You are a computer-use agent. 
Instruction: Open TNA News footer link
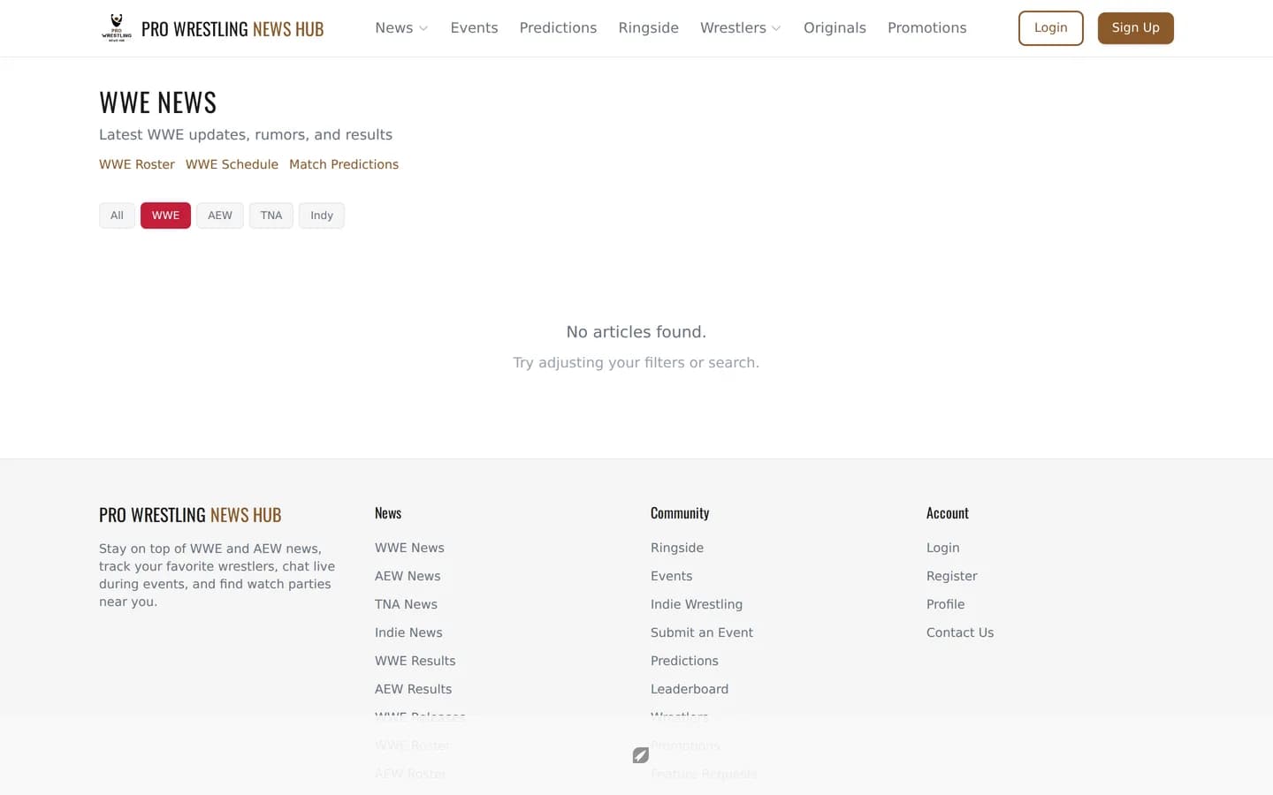point(406,604)
